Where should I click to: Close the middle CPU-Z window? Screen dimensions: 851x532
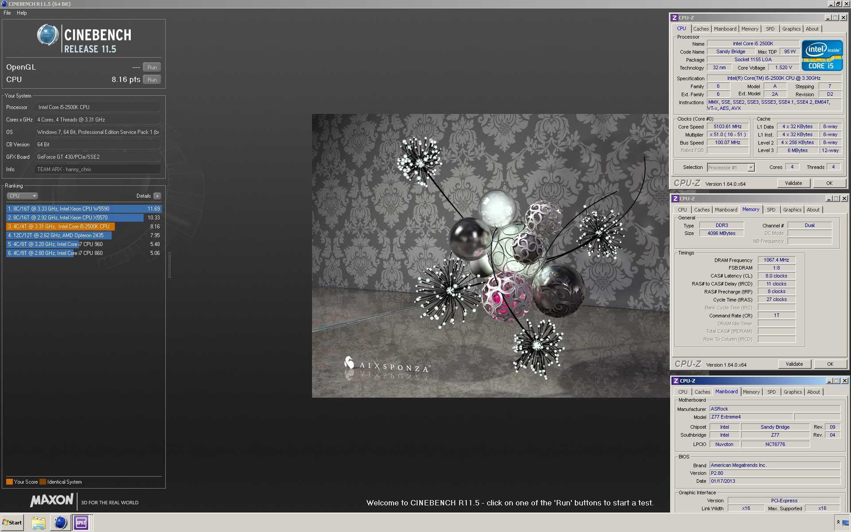(844, 199)
